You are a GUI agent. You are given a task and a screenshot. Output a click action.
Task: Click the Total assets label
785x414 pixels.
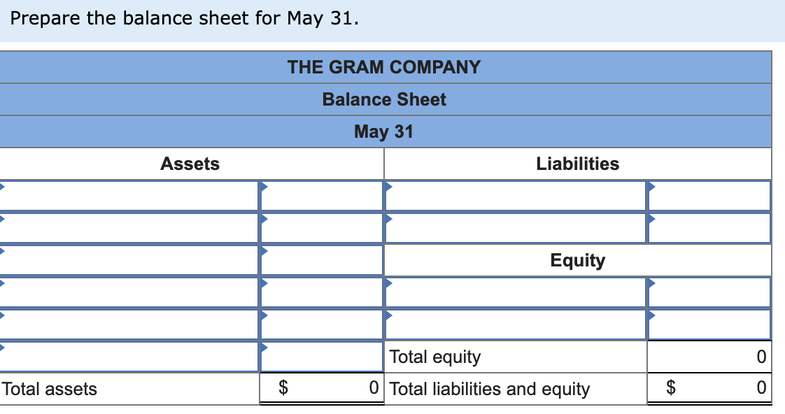click(x=48, y=390)
